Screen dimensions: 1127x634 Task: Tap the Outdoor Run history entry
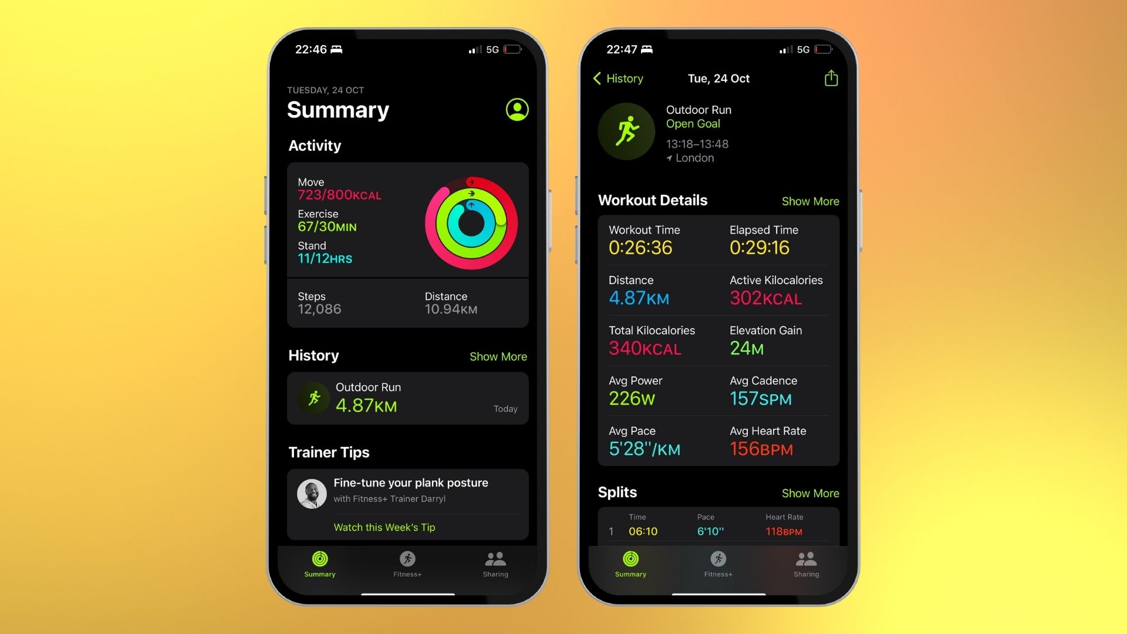(x=408, y=398)
